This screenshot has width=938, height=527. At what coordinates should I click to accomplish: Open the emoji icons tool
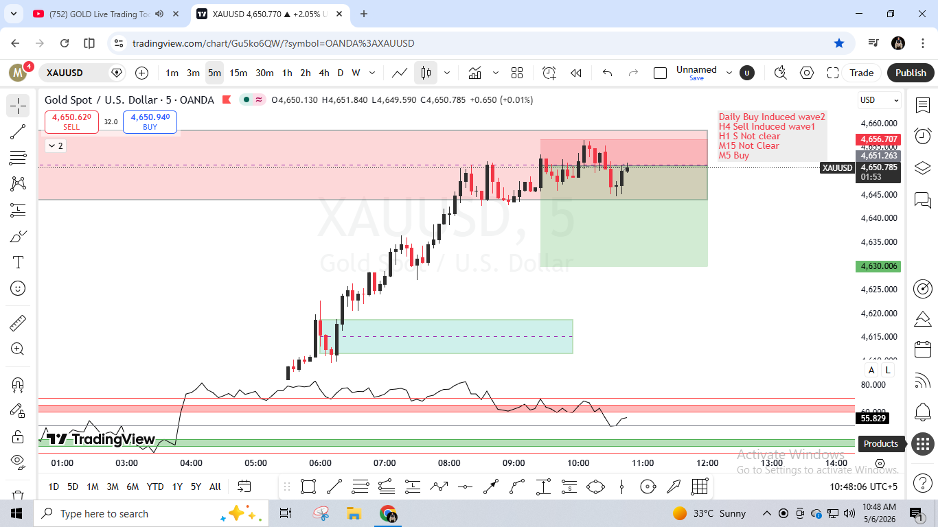tap(18, 288)
